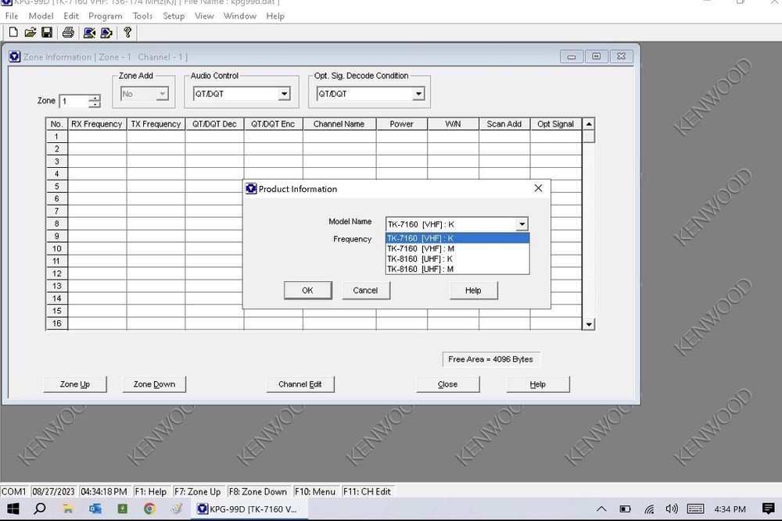Increment the Zone number with up spinner

(96, 98)
